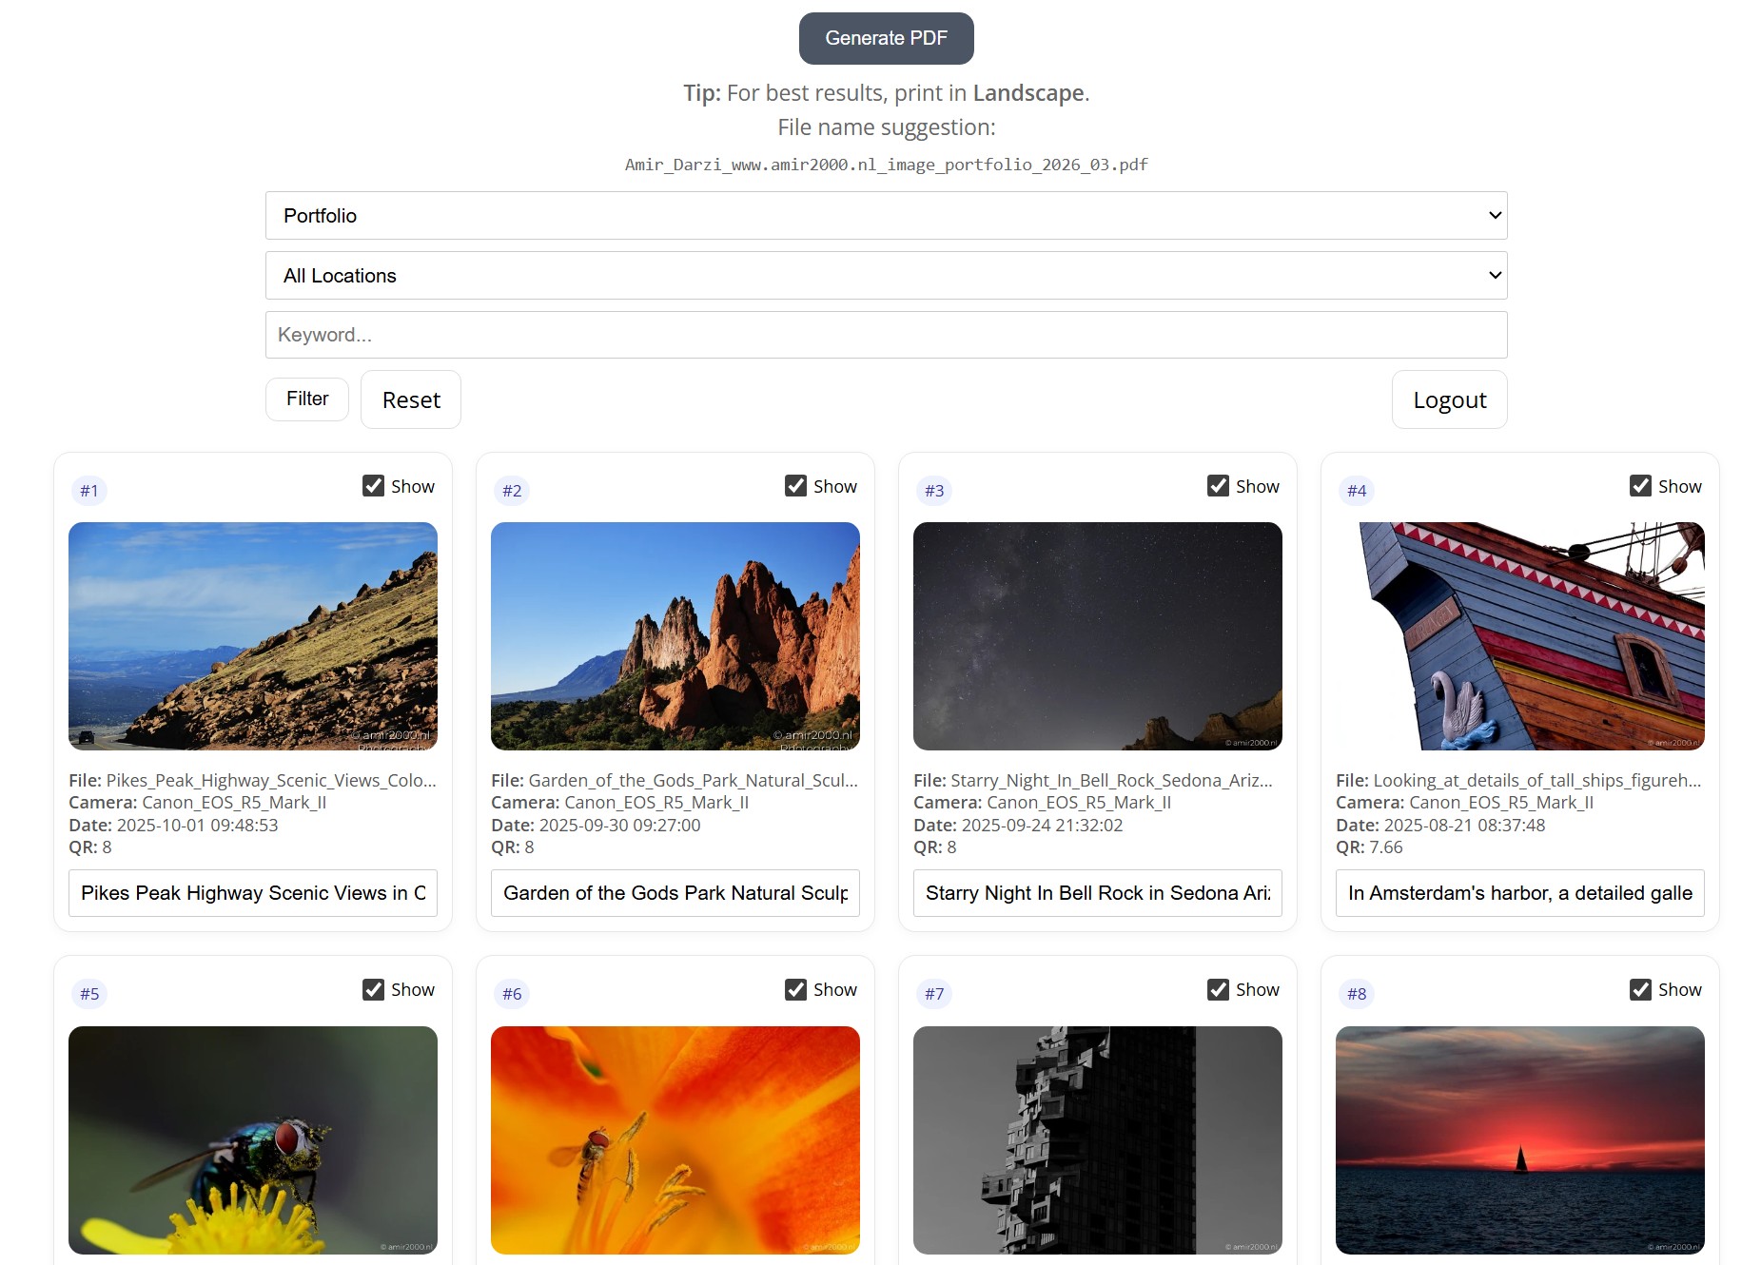Open the Portfolio dropdown
Screen dimensions: 1761x1265
tap(885, 215)
